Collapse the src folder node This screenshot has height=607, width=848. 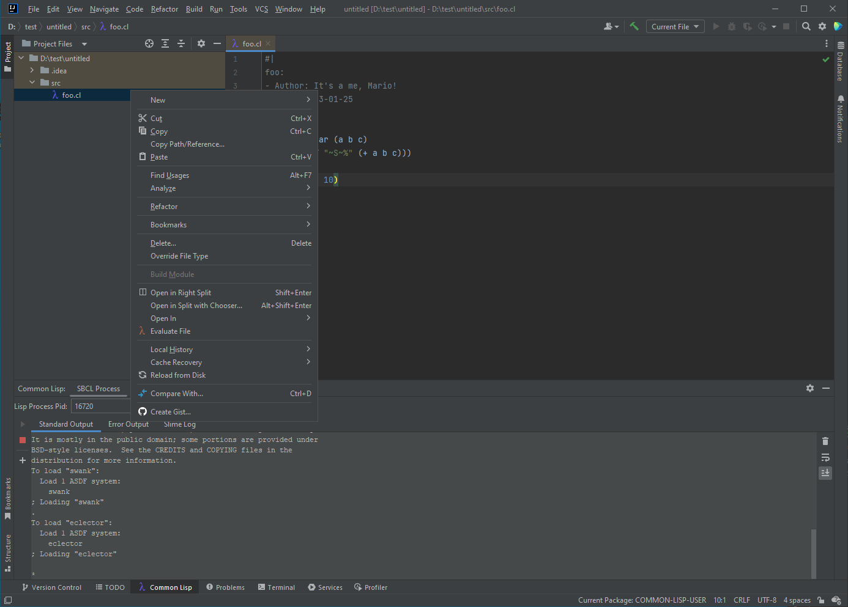(x=32, y=83)
